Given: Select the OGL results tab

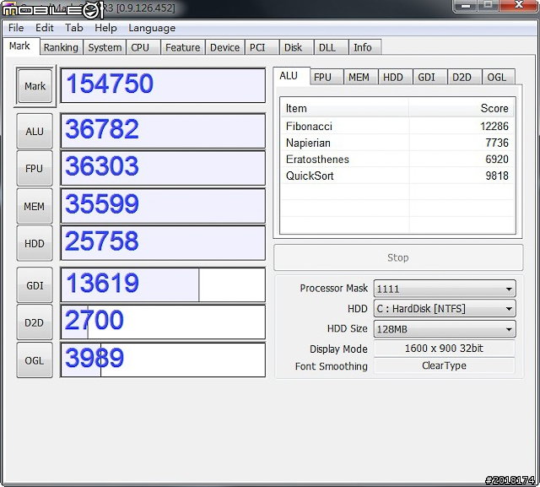Looking at the screenshot, I should click(x=497, y=77).
